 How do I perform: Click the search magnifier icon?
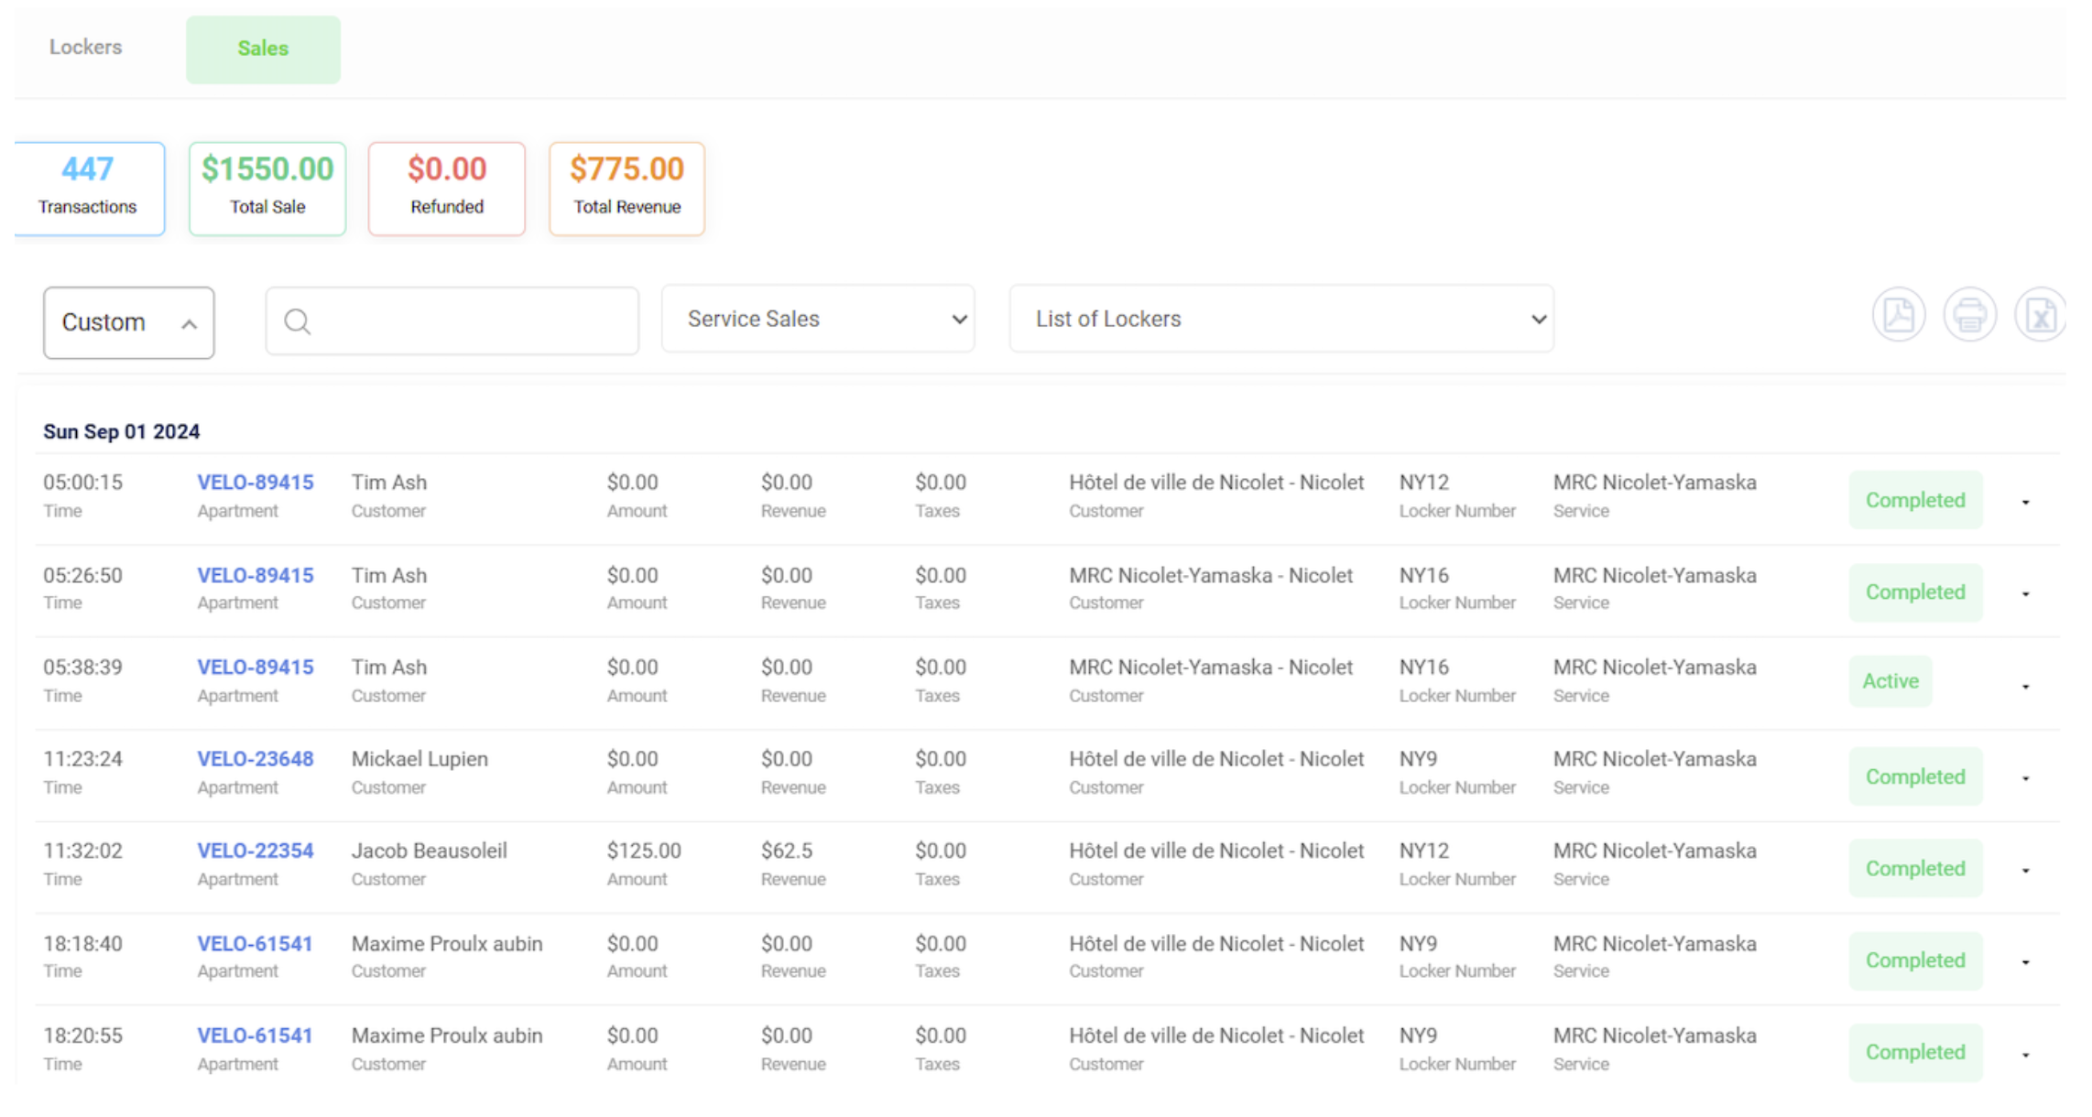pos(297,321)
